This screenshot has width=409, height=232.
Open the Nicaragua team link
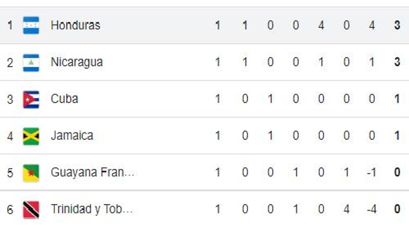(77, 62)
